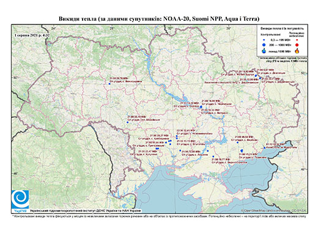The image size is (318, 225).
Task: Click the large blue marker near Soloshyne
Action: point(201,106)
